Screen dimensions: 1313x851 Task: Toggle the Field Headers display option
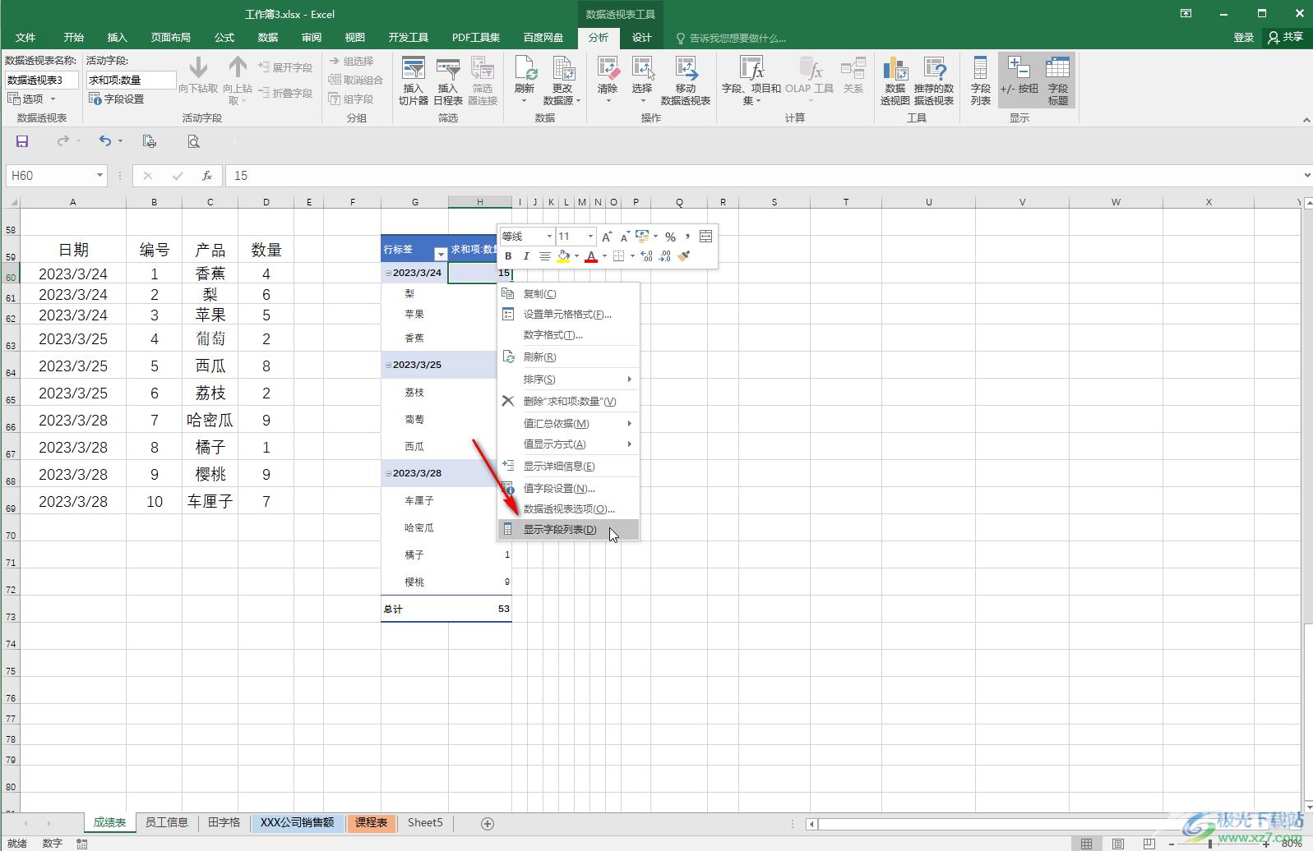pyautogui.click(x=1057, y=80)
